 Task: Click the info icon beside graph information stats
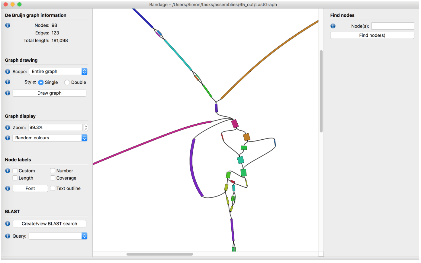8,25
